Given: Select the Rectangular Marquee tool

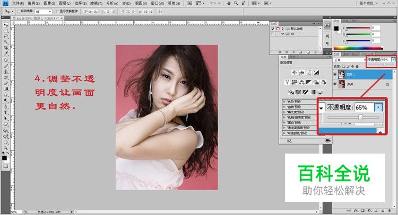Looking at the screenshot, I should 5,31.
